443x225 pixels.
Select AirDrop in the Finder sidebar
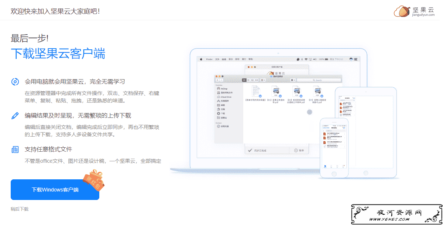coord(221,89)
